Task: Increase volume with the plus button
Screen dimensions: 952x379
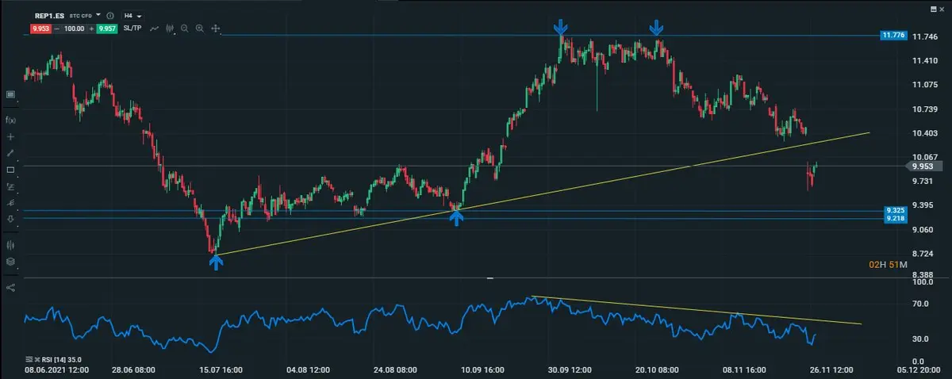Action: tap(90, 29)
